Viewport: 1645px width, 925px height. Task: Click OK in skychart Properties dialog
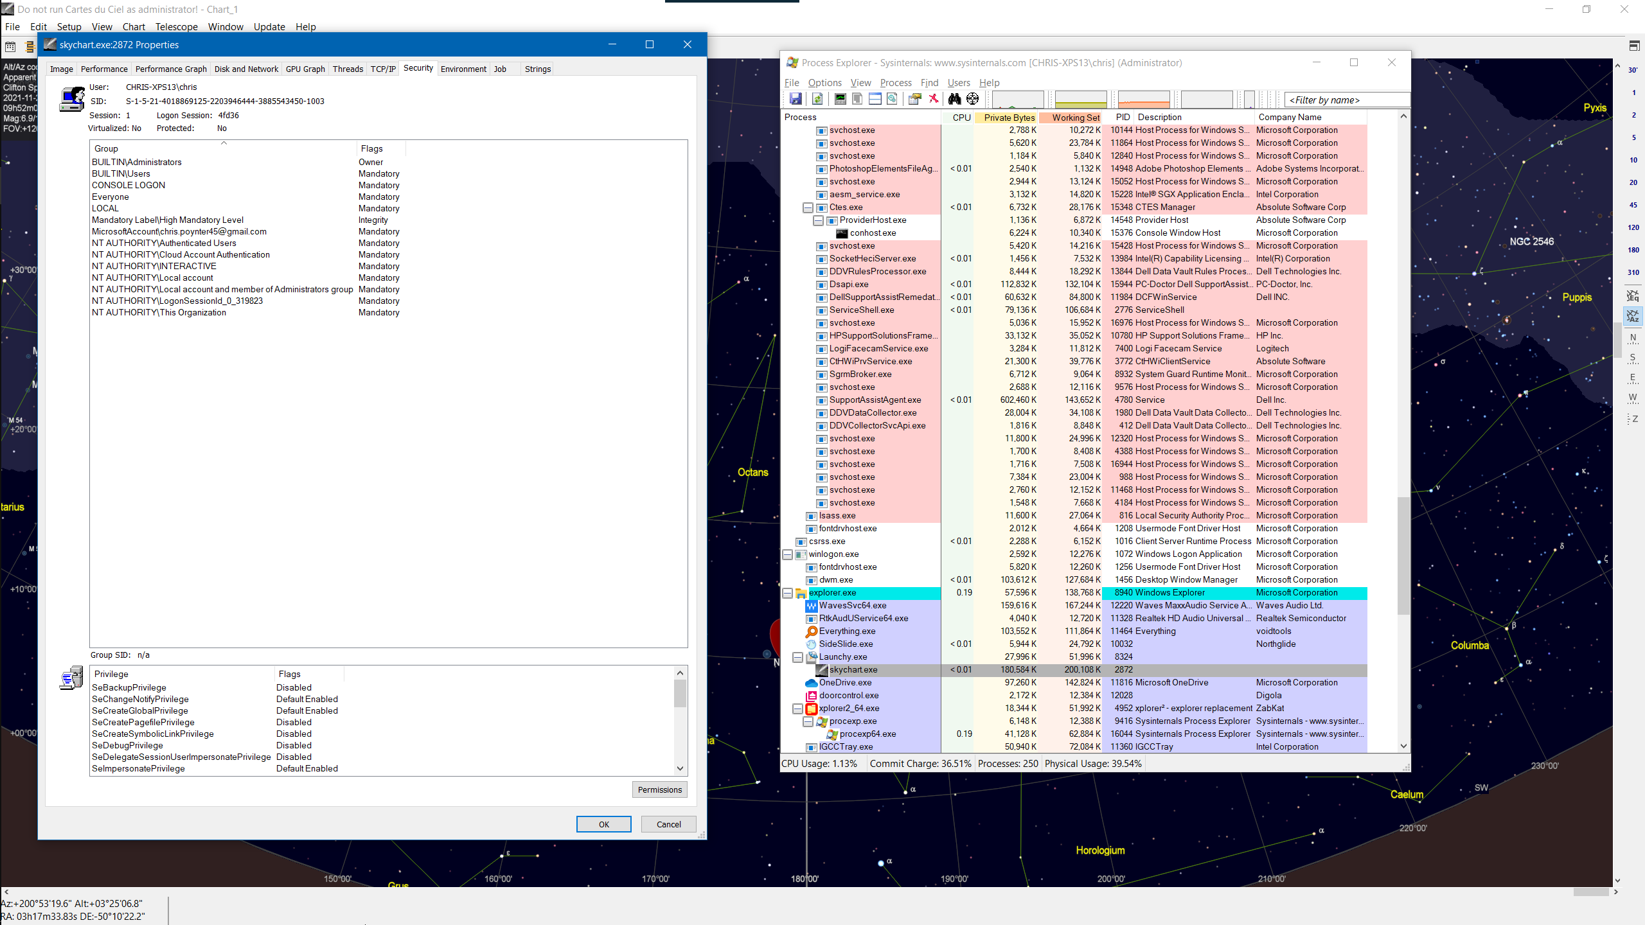tap(604, 824)
